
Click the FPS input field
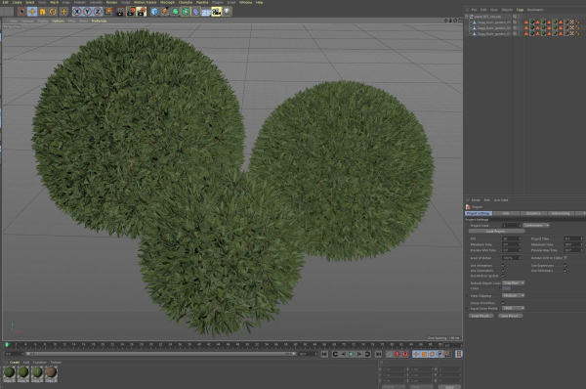pyautogui.click(x=511, y=238)
